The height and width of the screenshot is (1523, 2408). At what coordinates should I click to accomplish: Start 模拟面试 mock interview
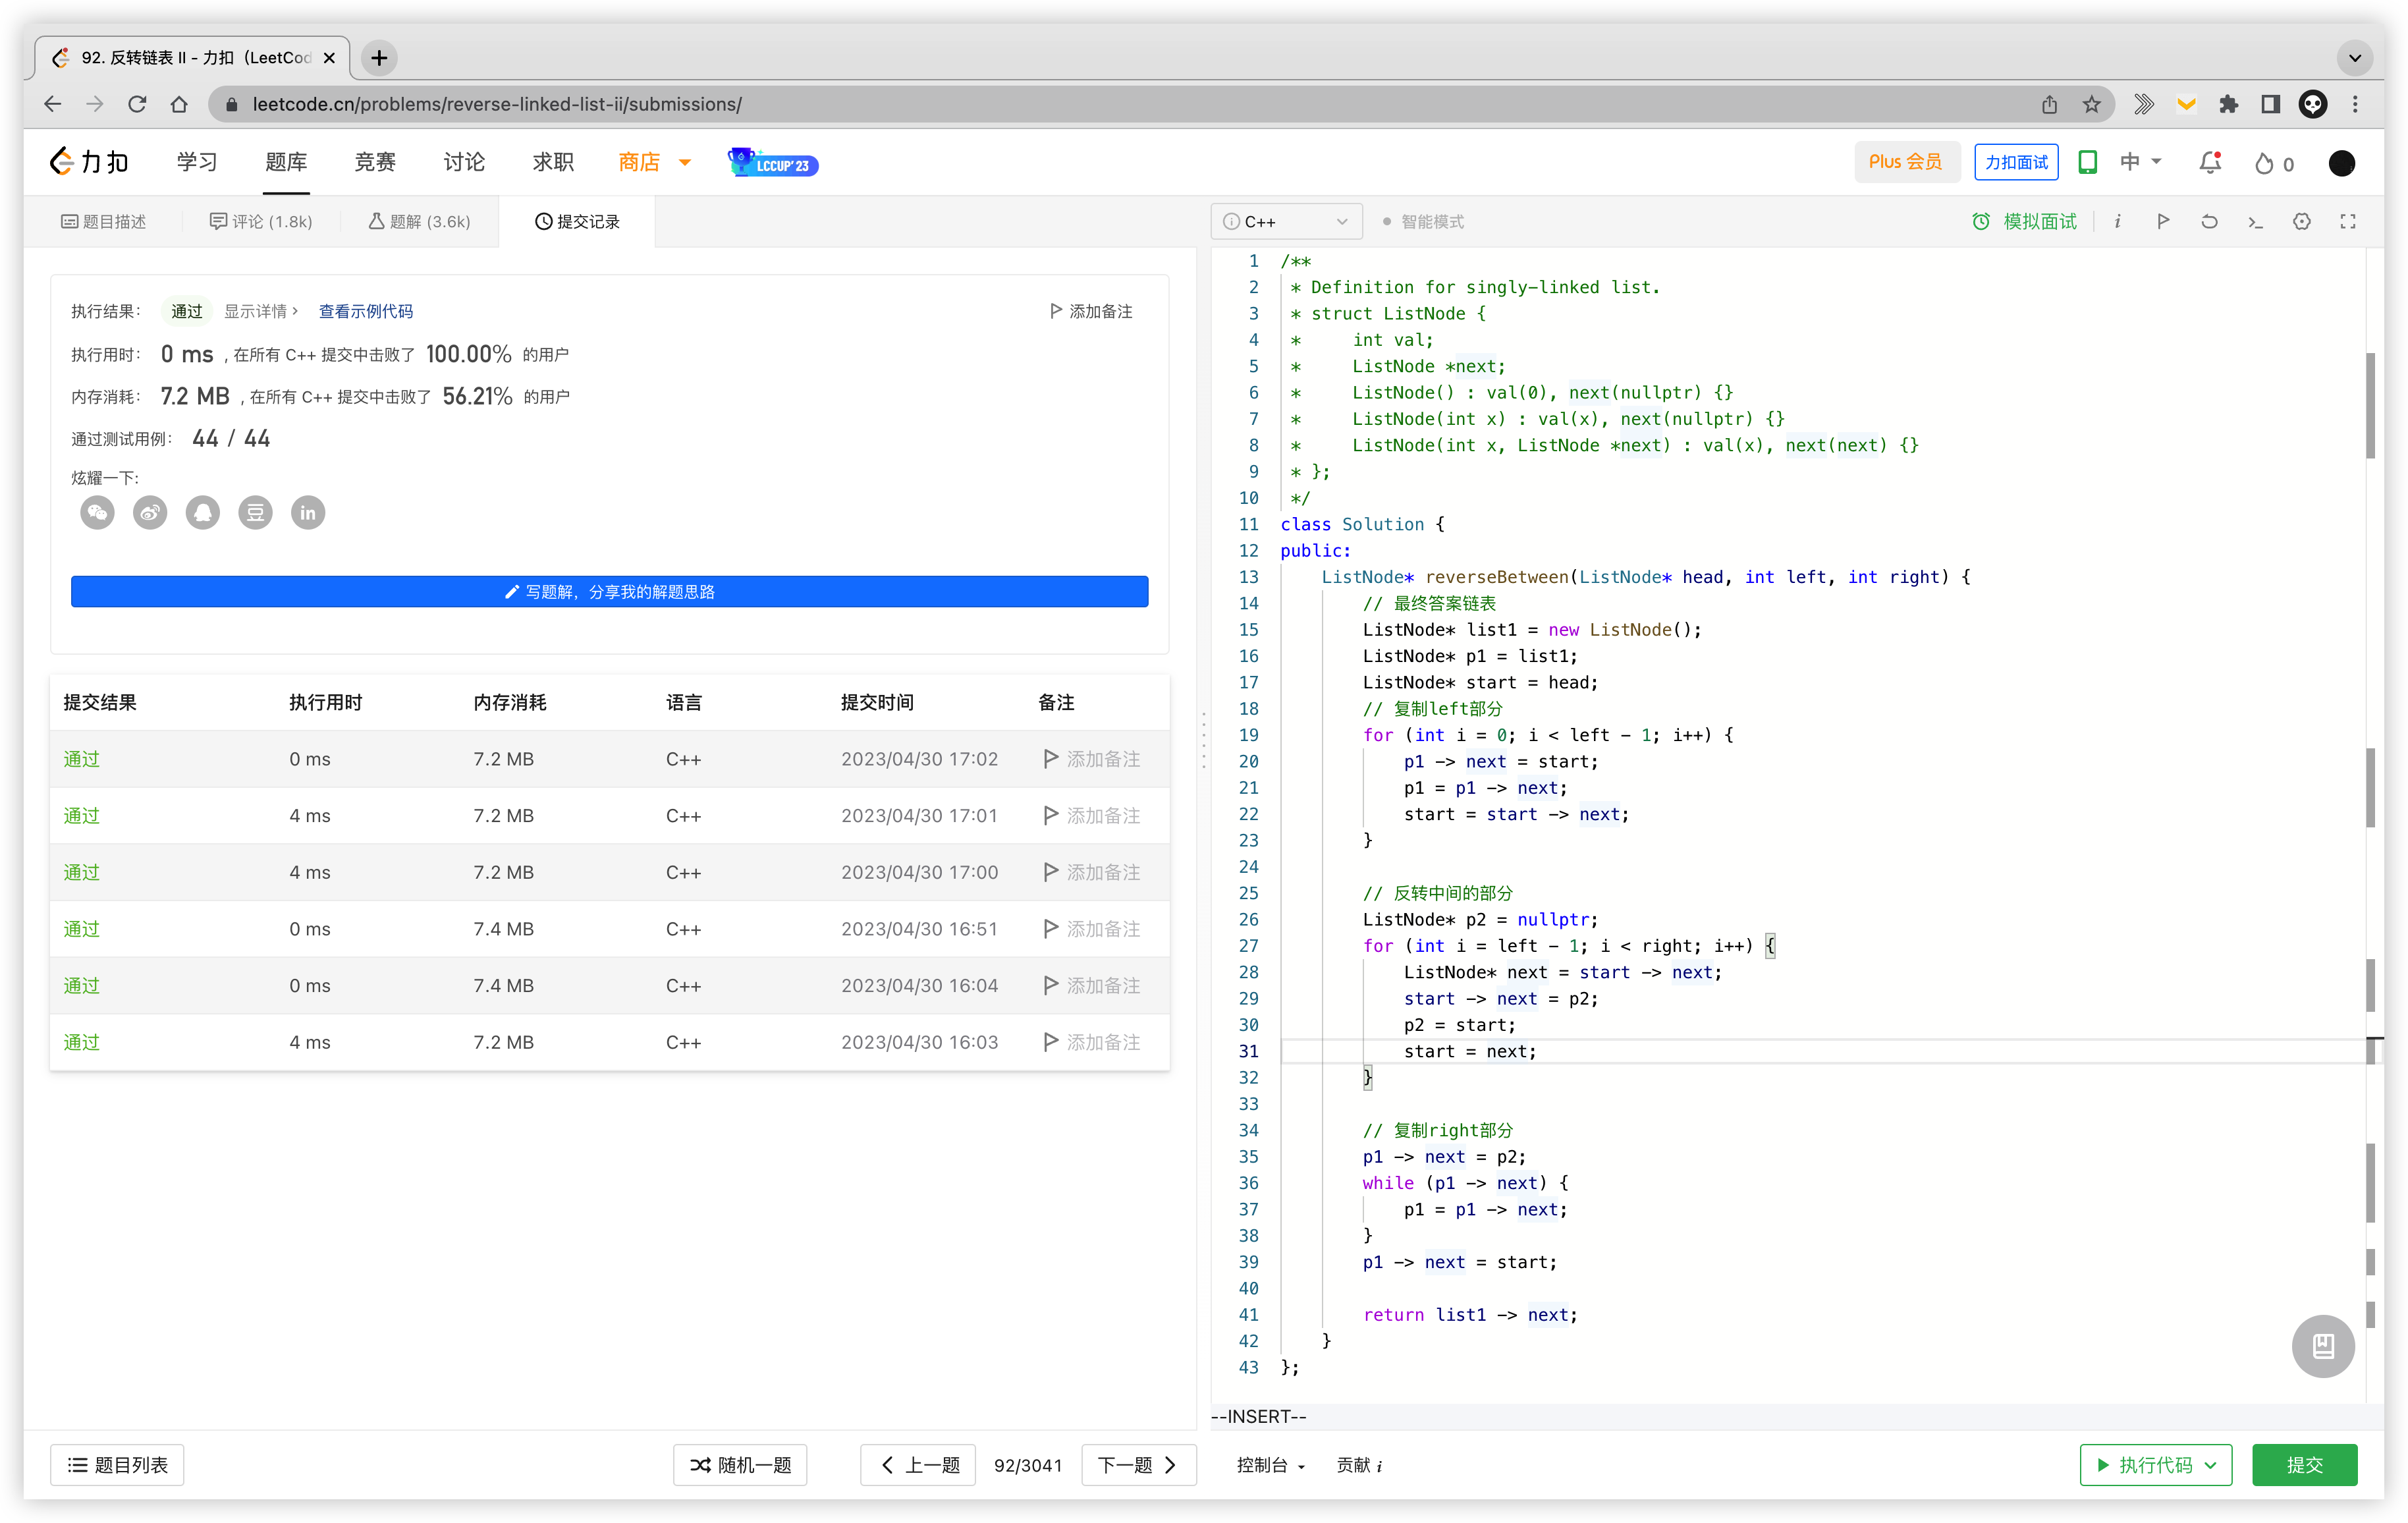coord(2024,221)
